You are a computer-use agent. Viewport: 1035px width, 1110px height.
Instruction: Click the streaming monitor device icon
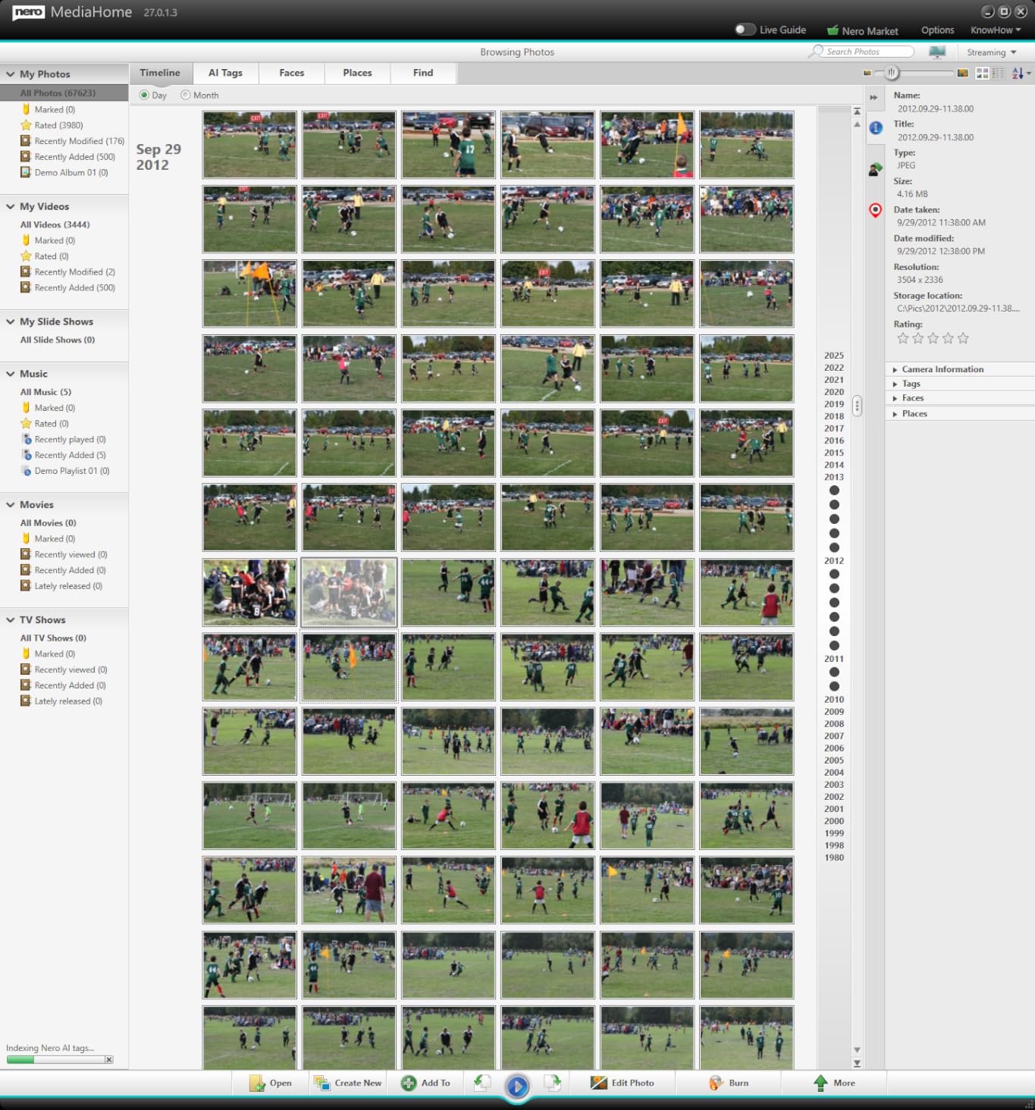(937, 52)
